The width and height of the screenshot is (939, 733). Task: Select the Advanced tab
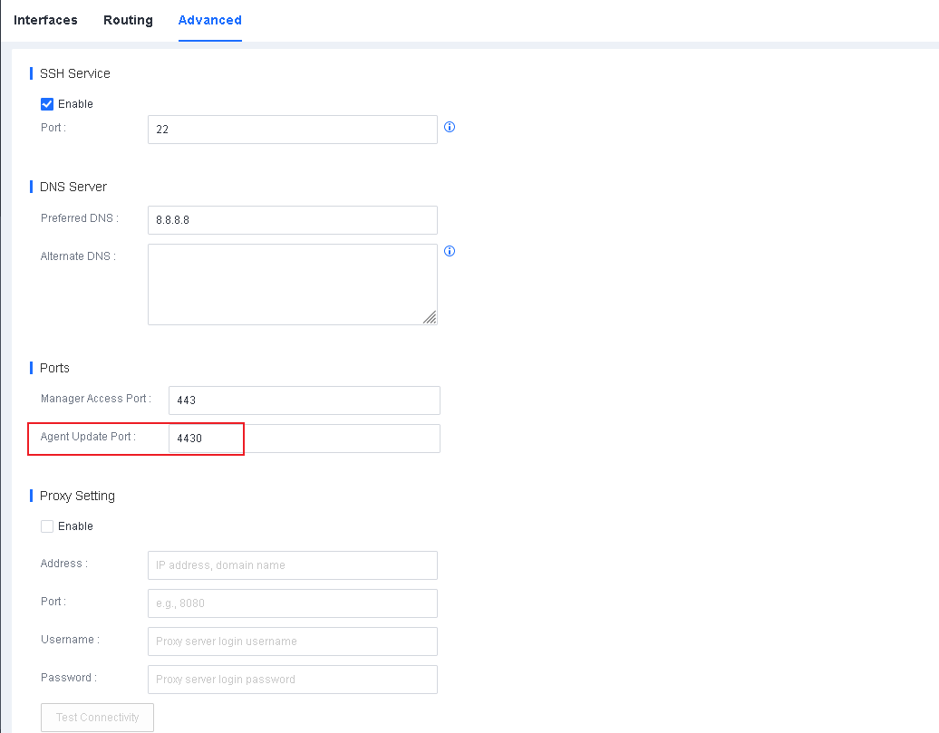click(x=209, y=20)
